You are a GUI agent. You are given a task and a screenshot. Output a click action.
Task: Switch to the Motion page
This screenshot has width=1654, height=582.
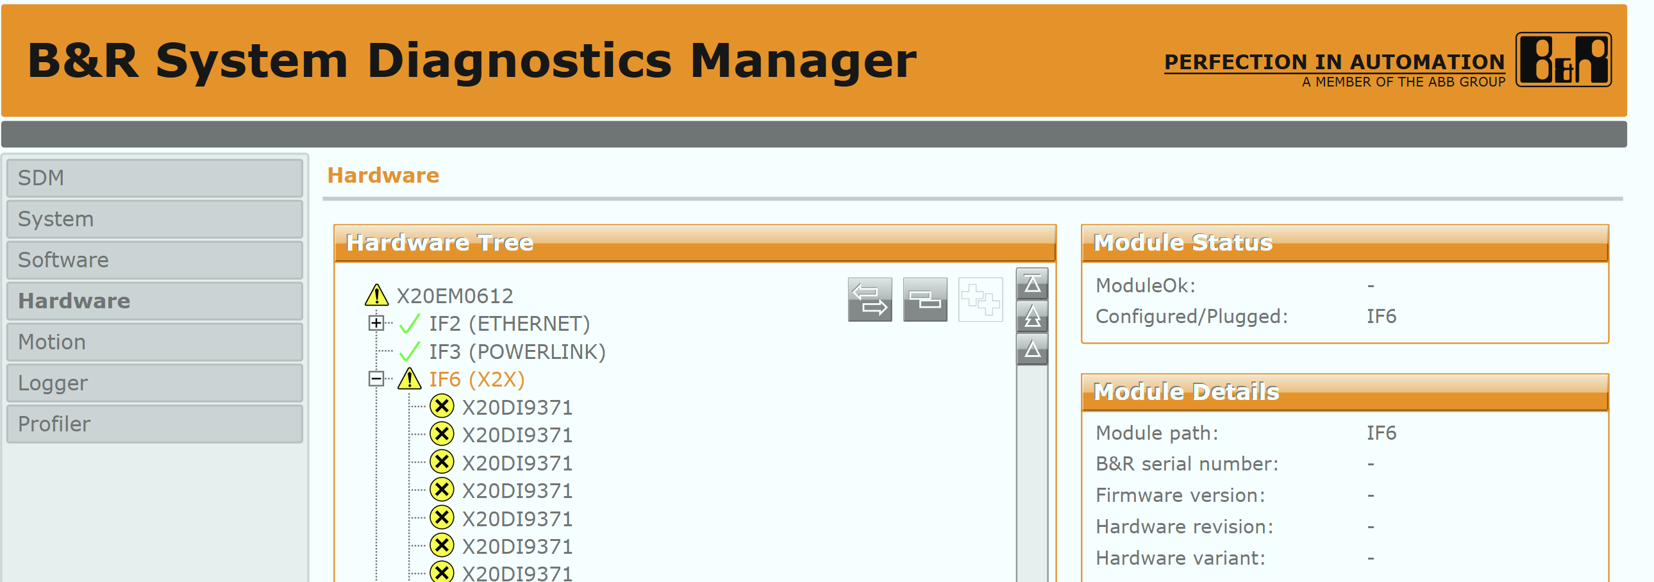(x=155, y=342)
